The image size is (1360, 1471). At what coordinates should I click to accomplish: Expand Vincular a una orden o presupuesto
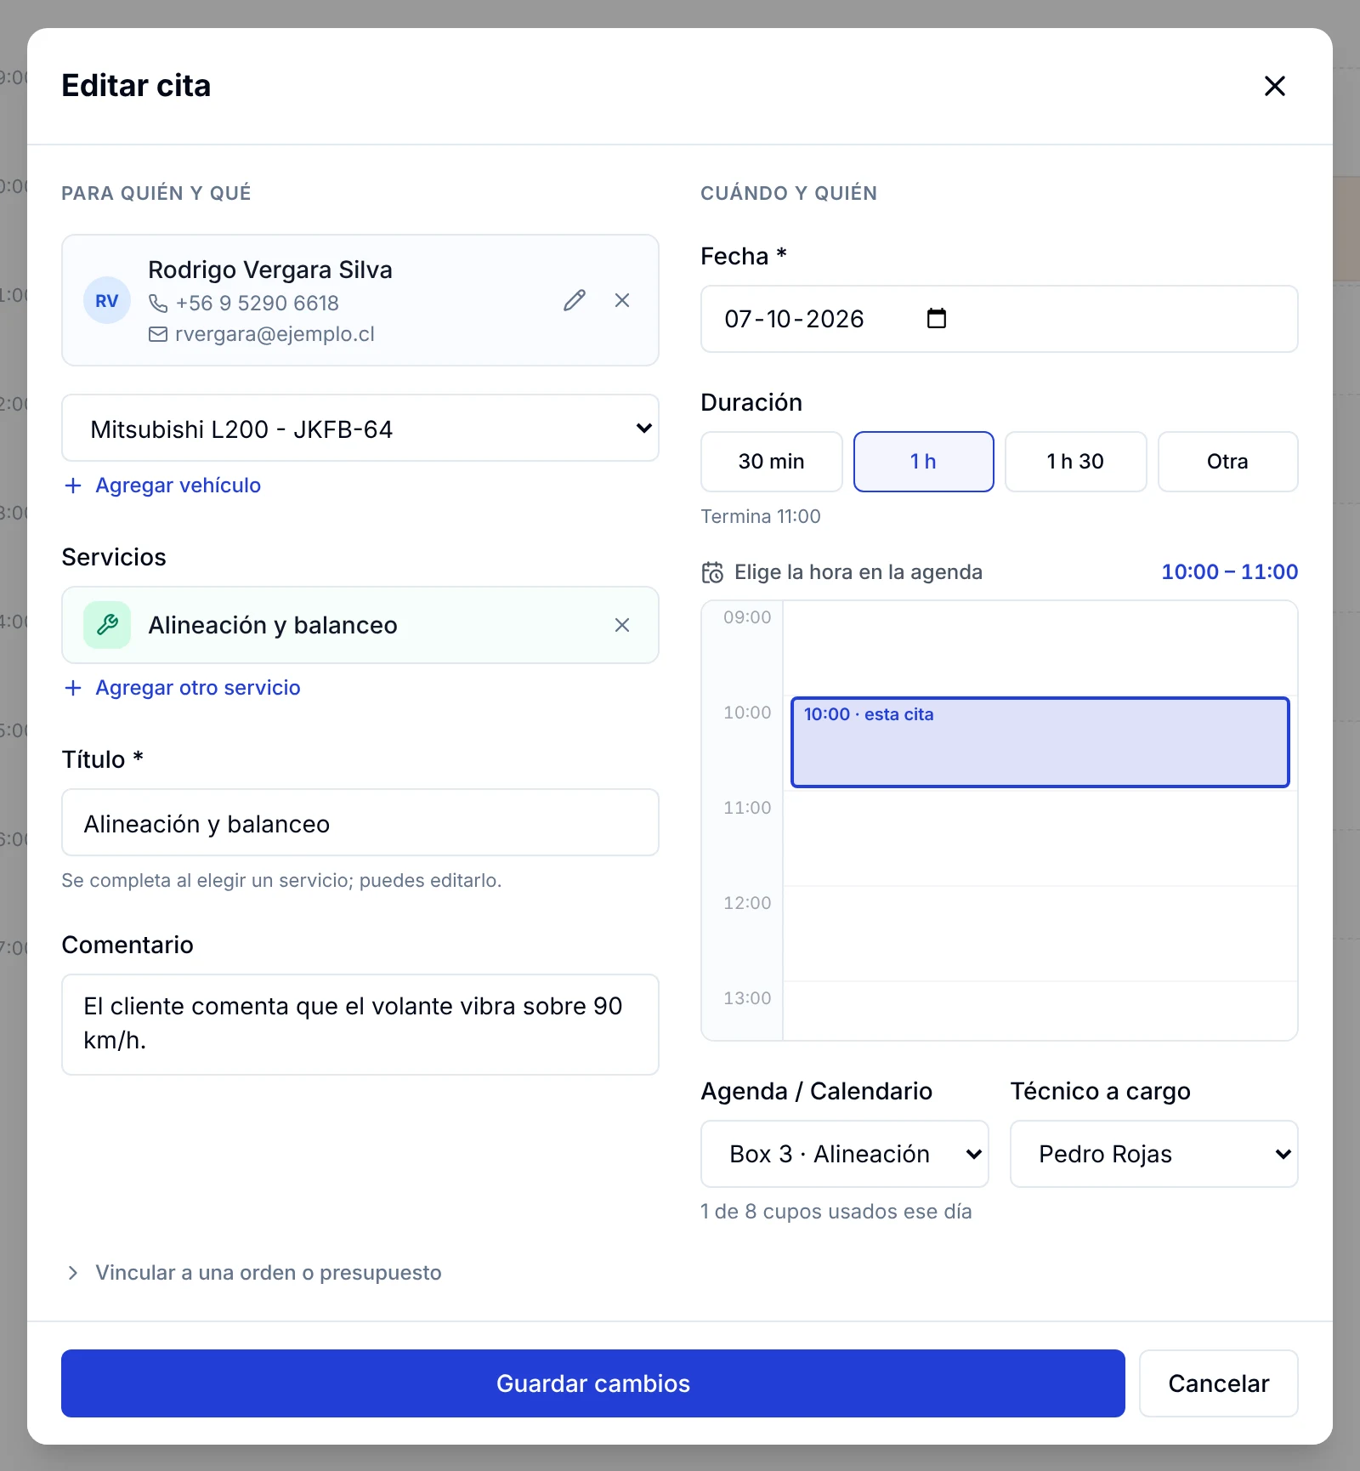click(x=253, y=1273)
